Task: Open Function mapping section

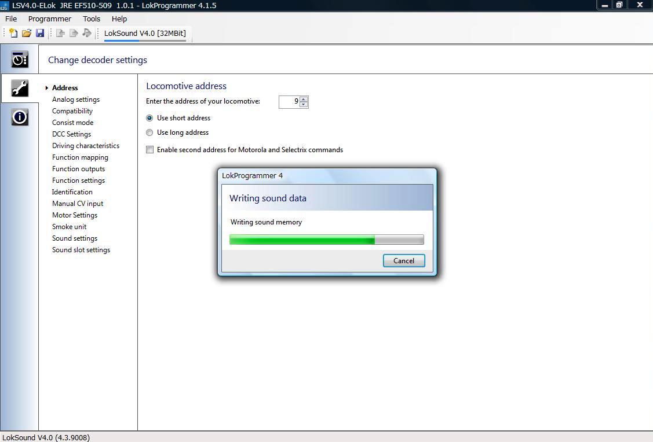Action: 81,157
